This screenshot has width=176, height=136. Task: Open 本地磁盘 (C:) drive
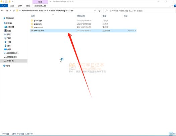click(13, 53)
